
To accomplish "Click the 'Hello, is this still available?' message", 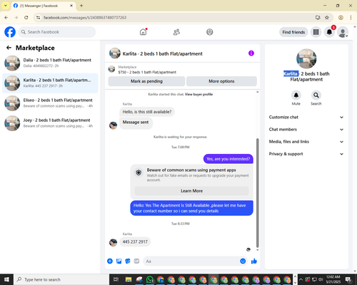I will (147, 112).
